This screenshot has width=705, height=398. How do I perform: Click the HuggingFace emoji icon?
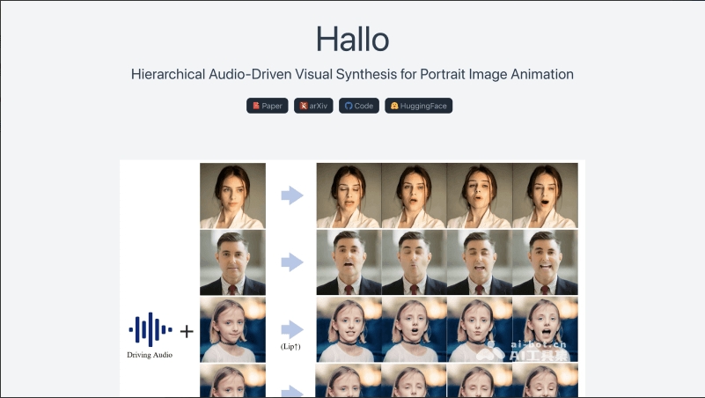394,106
